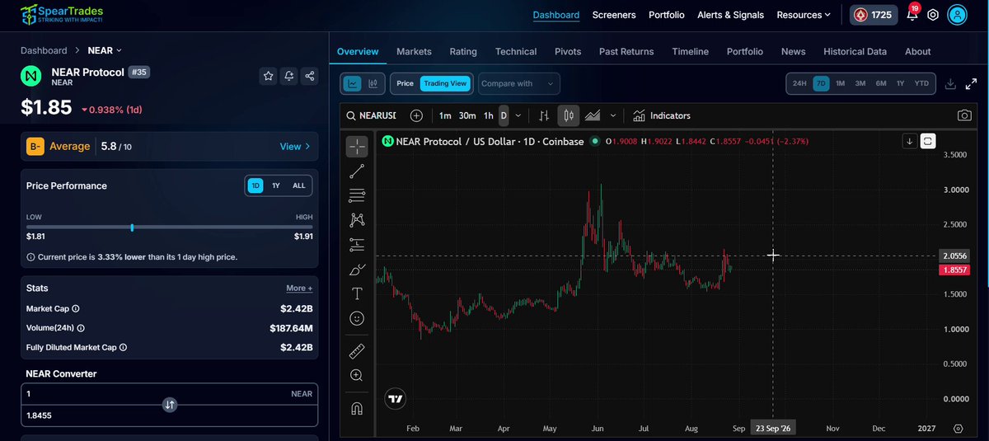Select the trend line drawing tool

[357, 171]
